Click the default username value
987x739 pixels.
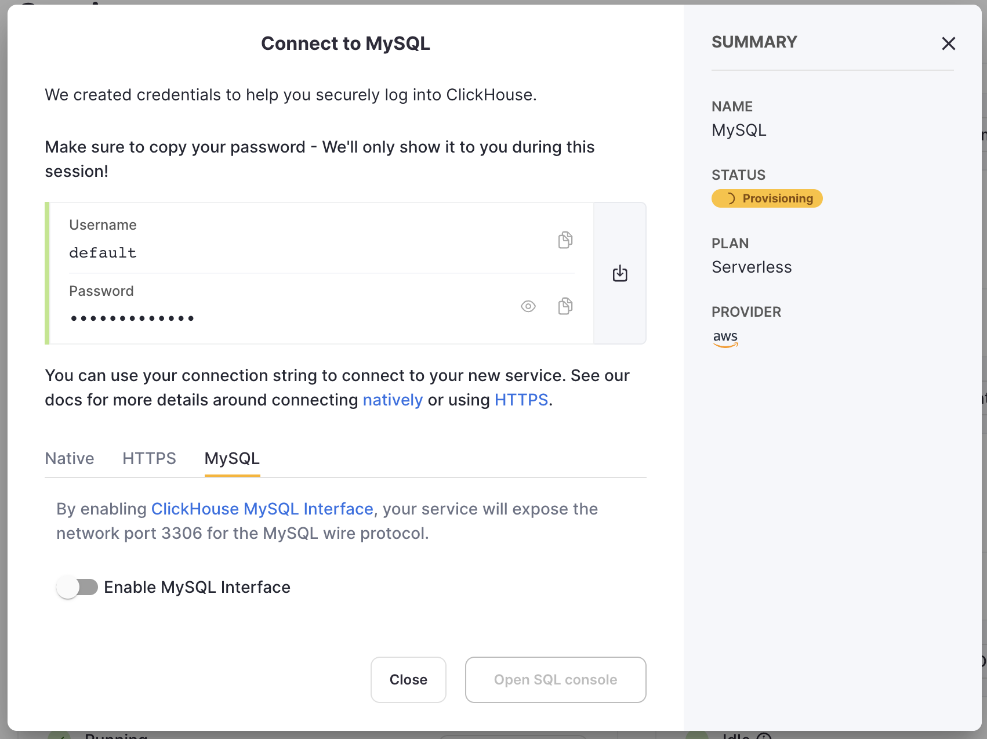tap(103, 253)
